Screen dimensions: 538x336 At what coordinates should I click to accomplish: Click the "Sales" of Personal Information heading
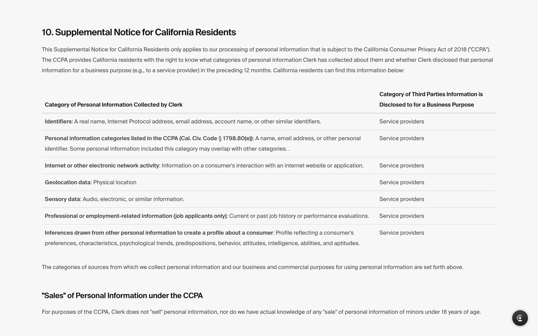122,296
